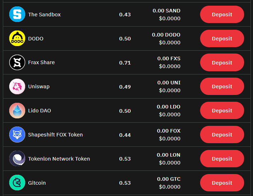Click '0.00 DODO' balance
The width and height of the screenshot is (253, 196).
(166, 35)
